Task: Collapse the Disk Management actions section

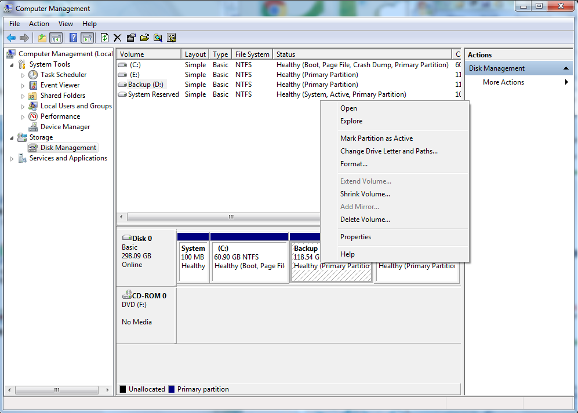Action: pos(566,68)
